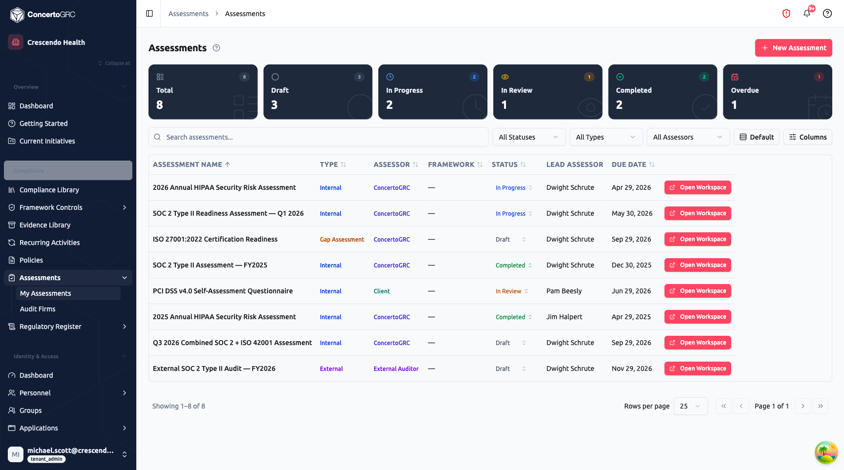This screenshot has height=470, width=844.
Task: Change status of PCI DSS v4.0 assessment
Action: click(512, 291)
